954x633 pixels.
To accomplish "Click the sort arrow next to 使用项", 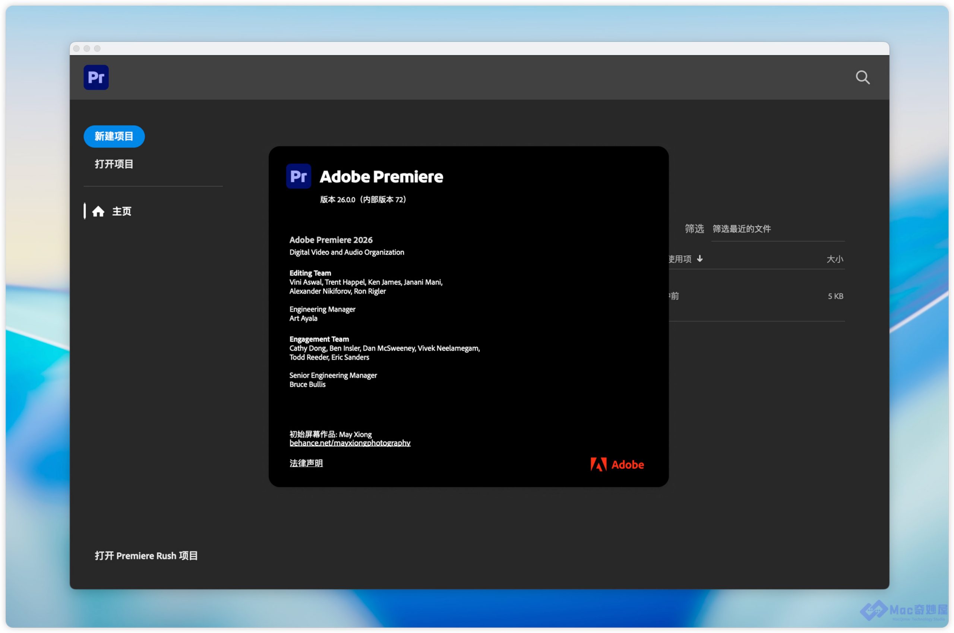I will tap(699, 259).
